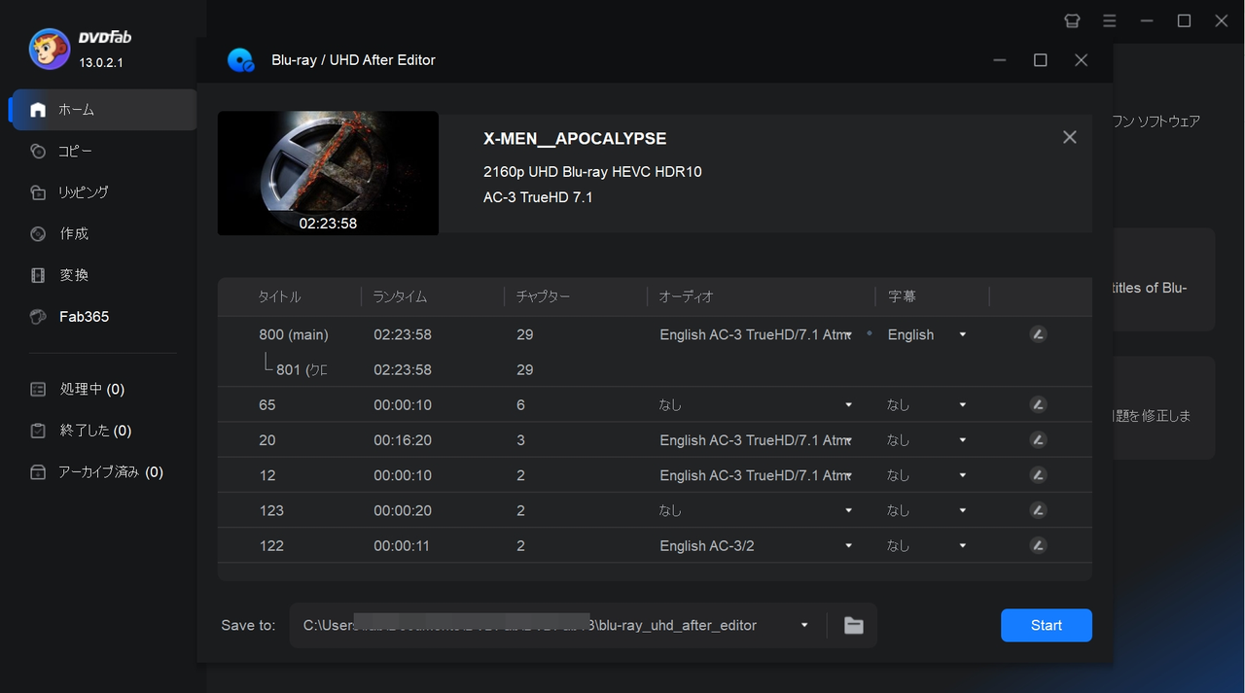Screen dimensions: 1245x693
Task: Click the creator disc icon in sidebar
Action: (x=38, y=233)
